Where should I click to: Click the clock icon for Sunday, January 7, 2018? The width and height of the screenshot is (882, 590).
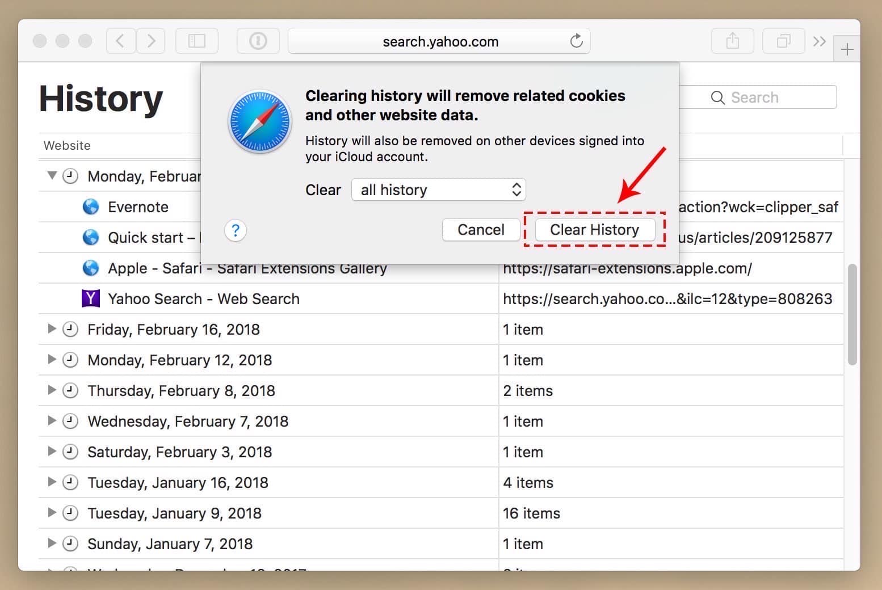[70, 543]
